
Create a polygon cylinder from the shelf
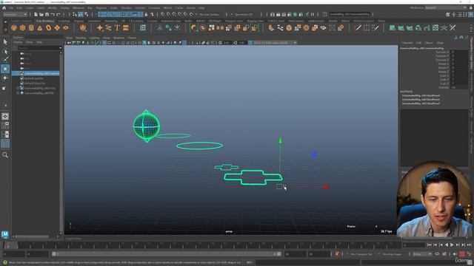coord(31,28)
